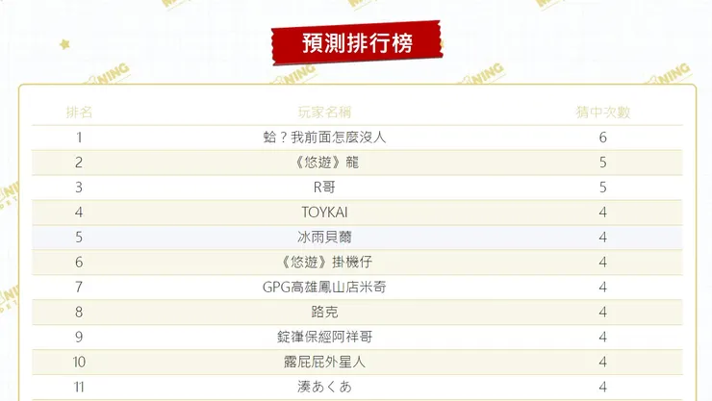This screenshot has height=401, width=712.
Task: Click rank number 1 cell
Action: [x=79, y=138]
